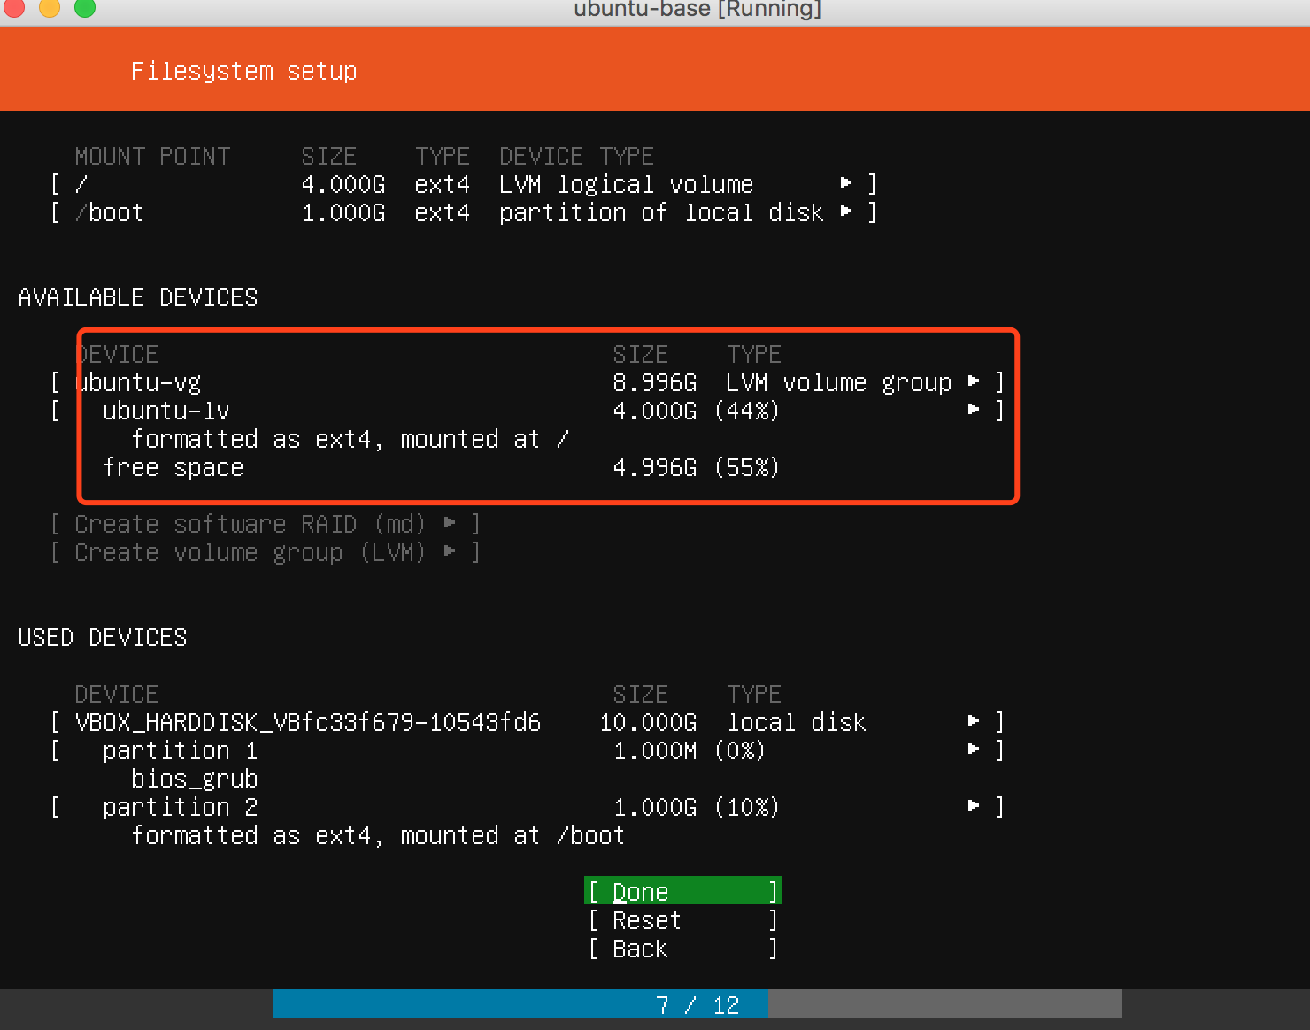The height and width of the screenshot is (1030, 1310).
Task: Click the 7 / 12 progress bar
Action: [697, 1004]
